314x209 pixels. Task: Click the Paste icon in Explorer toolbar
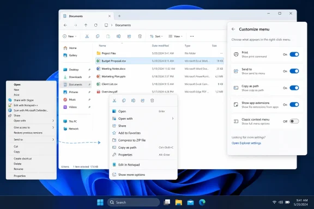(108, 36)
